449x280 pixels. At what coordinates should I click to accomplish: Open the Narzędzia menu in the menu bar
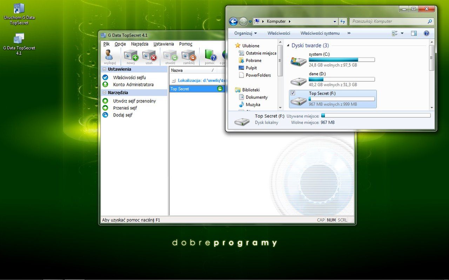tap(140, 44)
